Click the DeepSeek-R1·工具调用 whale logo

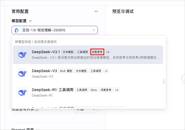pyautogui.click(x=22, y=93)
